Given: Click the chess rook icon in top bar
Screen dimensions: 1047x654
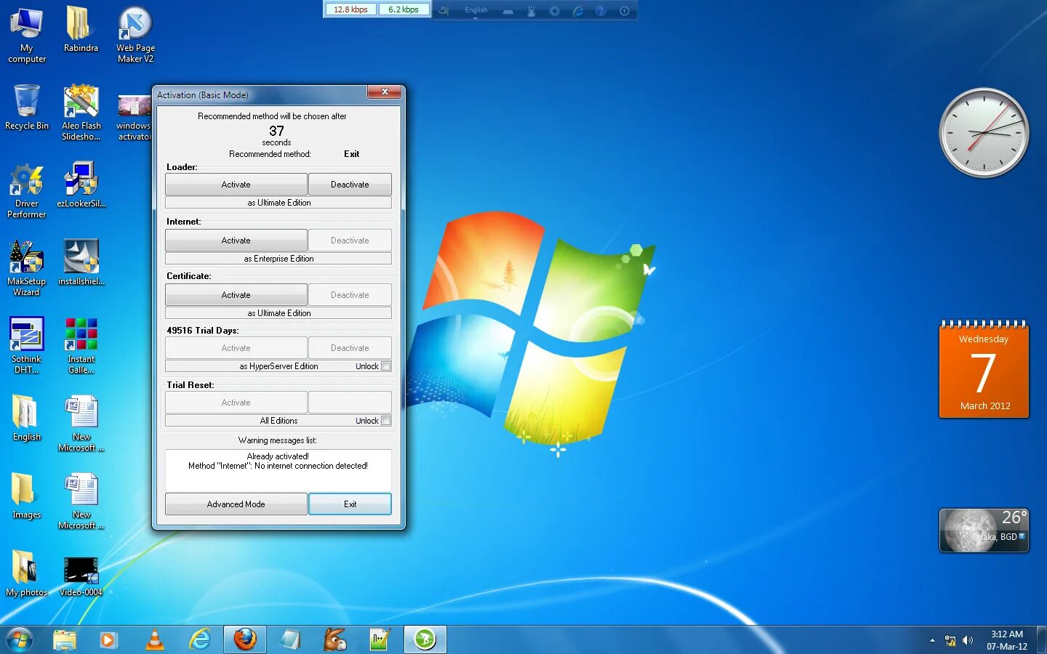Looking at the screenshot, I should [531, 11].
